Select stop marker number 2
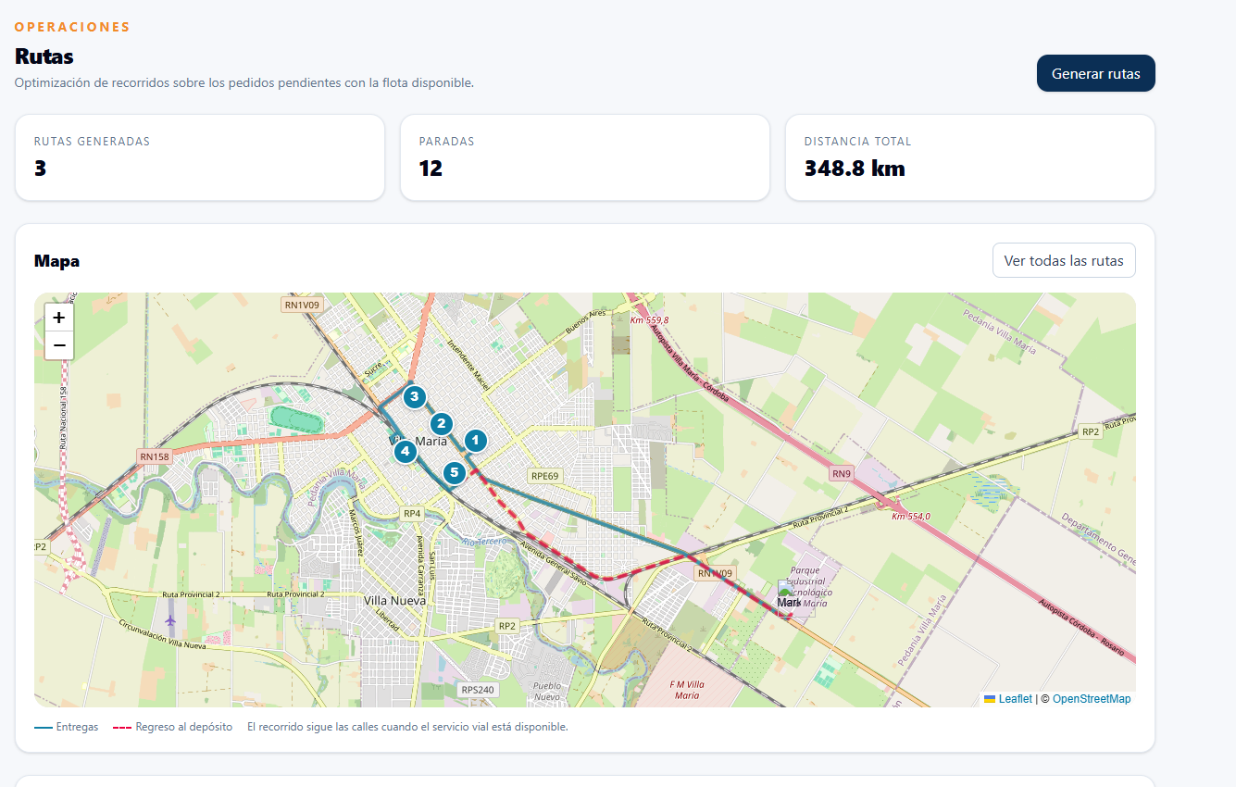 coord(442,424)
